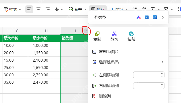The width and height of the screenshot is (181, 103).
Task: Select cell with value 1,690.00
Action: click(x=46, y=68)
